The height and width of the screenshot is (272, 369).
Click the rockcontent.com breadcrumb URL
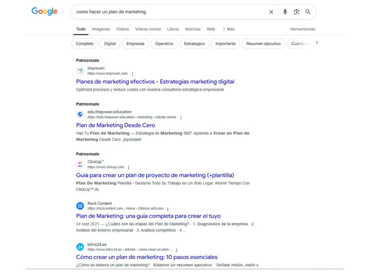(125, 209)
